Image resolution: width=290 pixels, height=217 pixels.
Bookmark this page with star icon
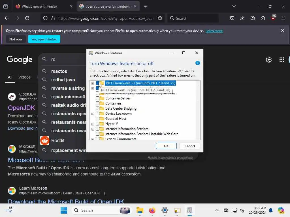coord(160,18)
